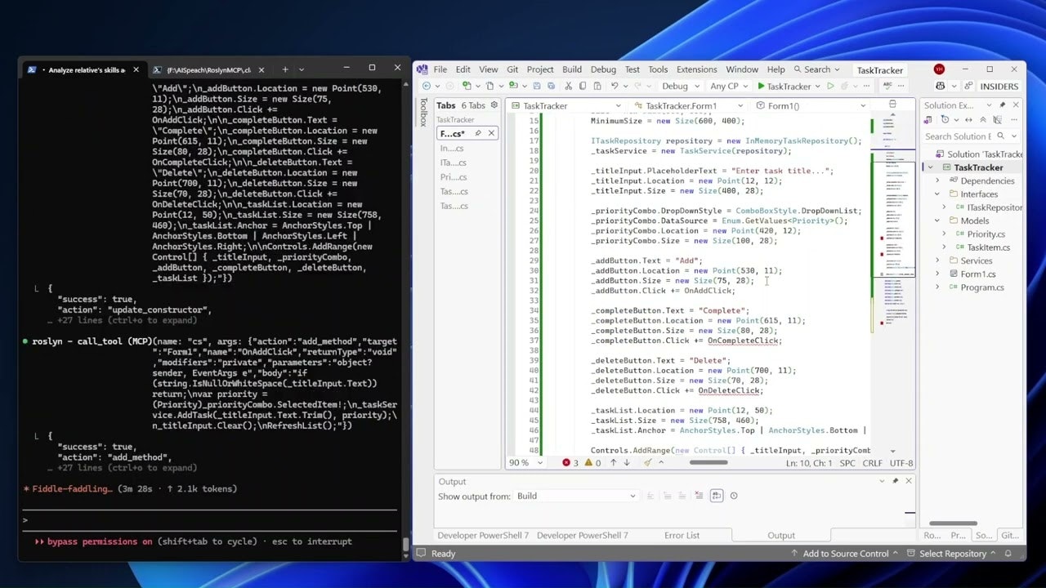1046x588 pixels.
Task: Open the Git menu
Action: coord(512,69)
